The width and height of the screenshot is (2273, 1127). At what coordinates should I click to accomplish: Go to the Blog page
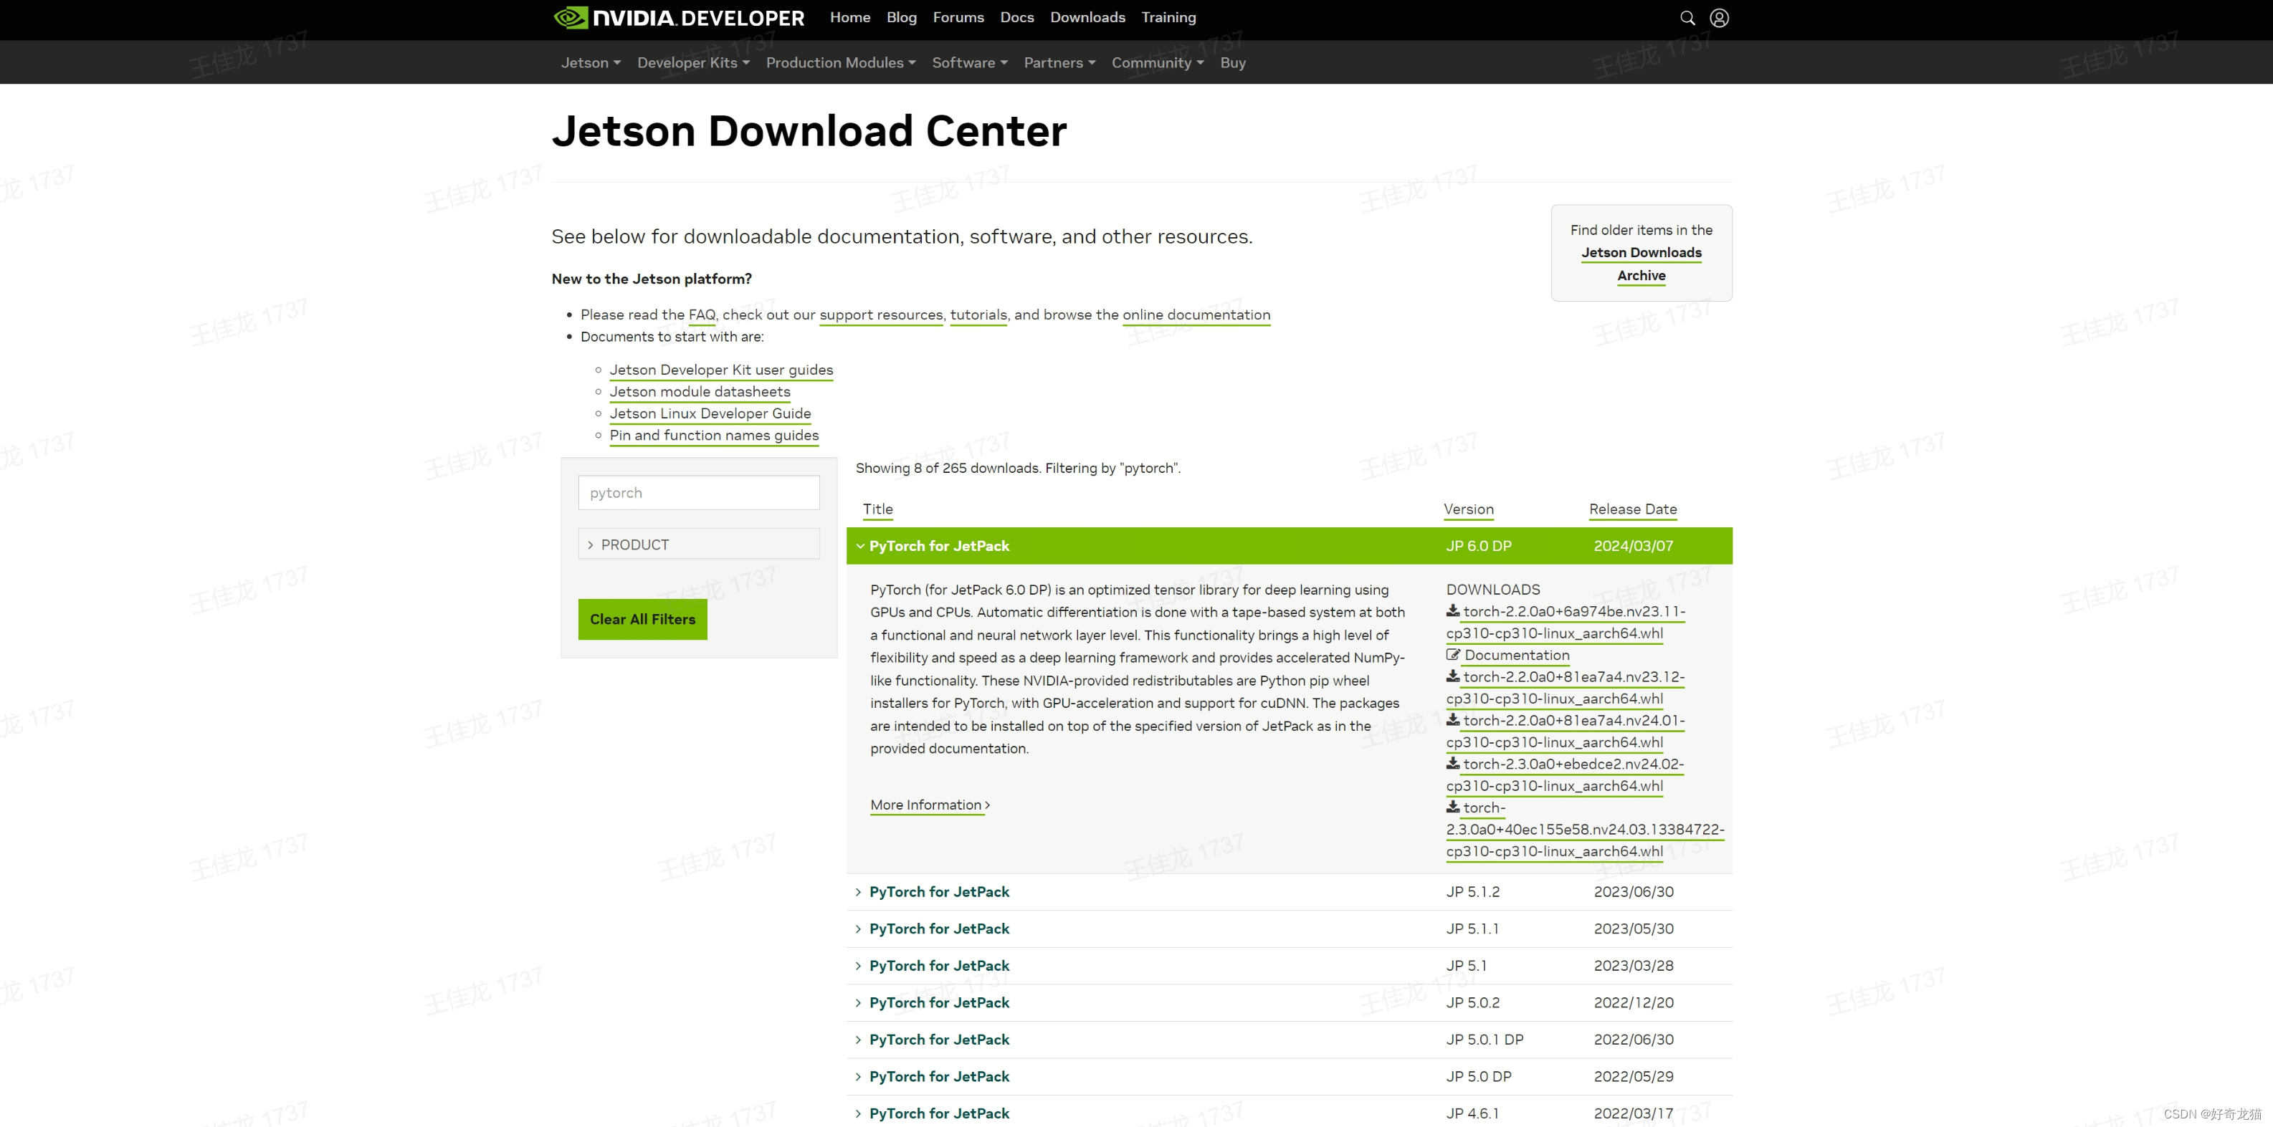click(x=901, y=18)
